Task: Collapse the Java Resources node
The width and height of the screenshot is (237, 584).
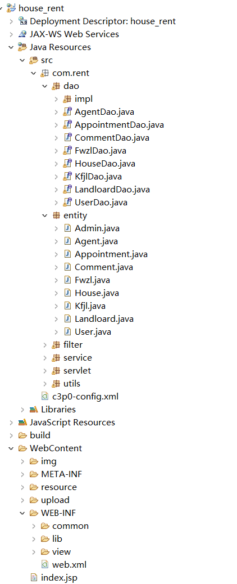Action: [x=12, y=47]
